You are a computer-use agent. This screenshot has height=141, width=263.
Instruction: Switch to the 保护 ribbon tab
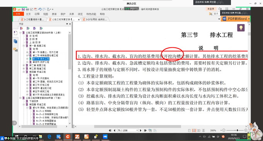(63, 14)
